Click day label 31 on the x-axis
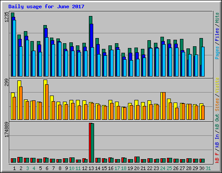 click(208, 168)
